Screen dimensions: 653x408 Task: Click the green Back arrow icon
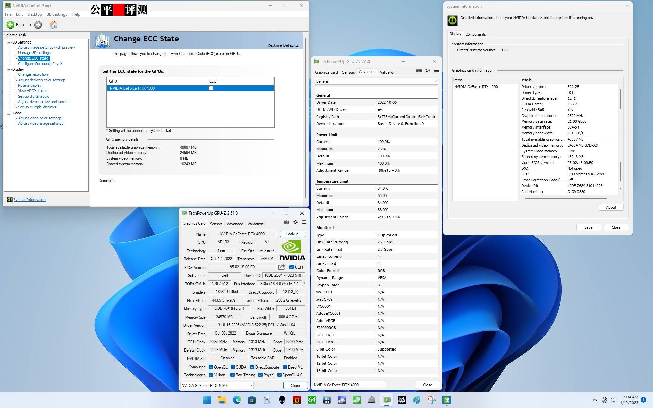(x=11, y=24)
